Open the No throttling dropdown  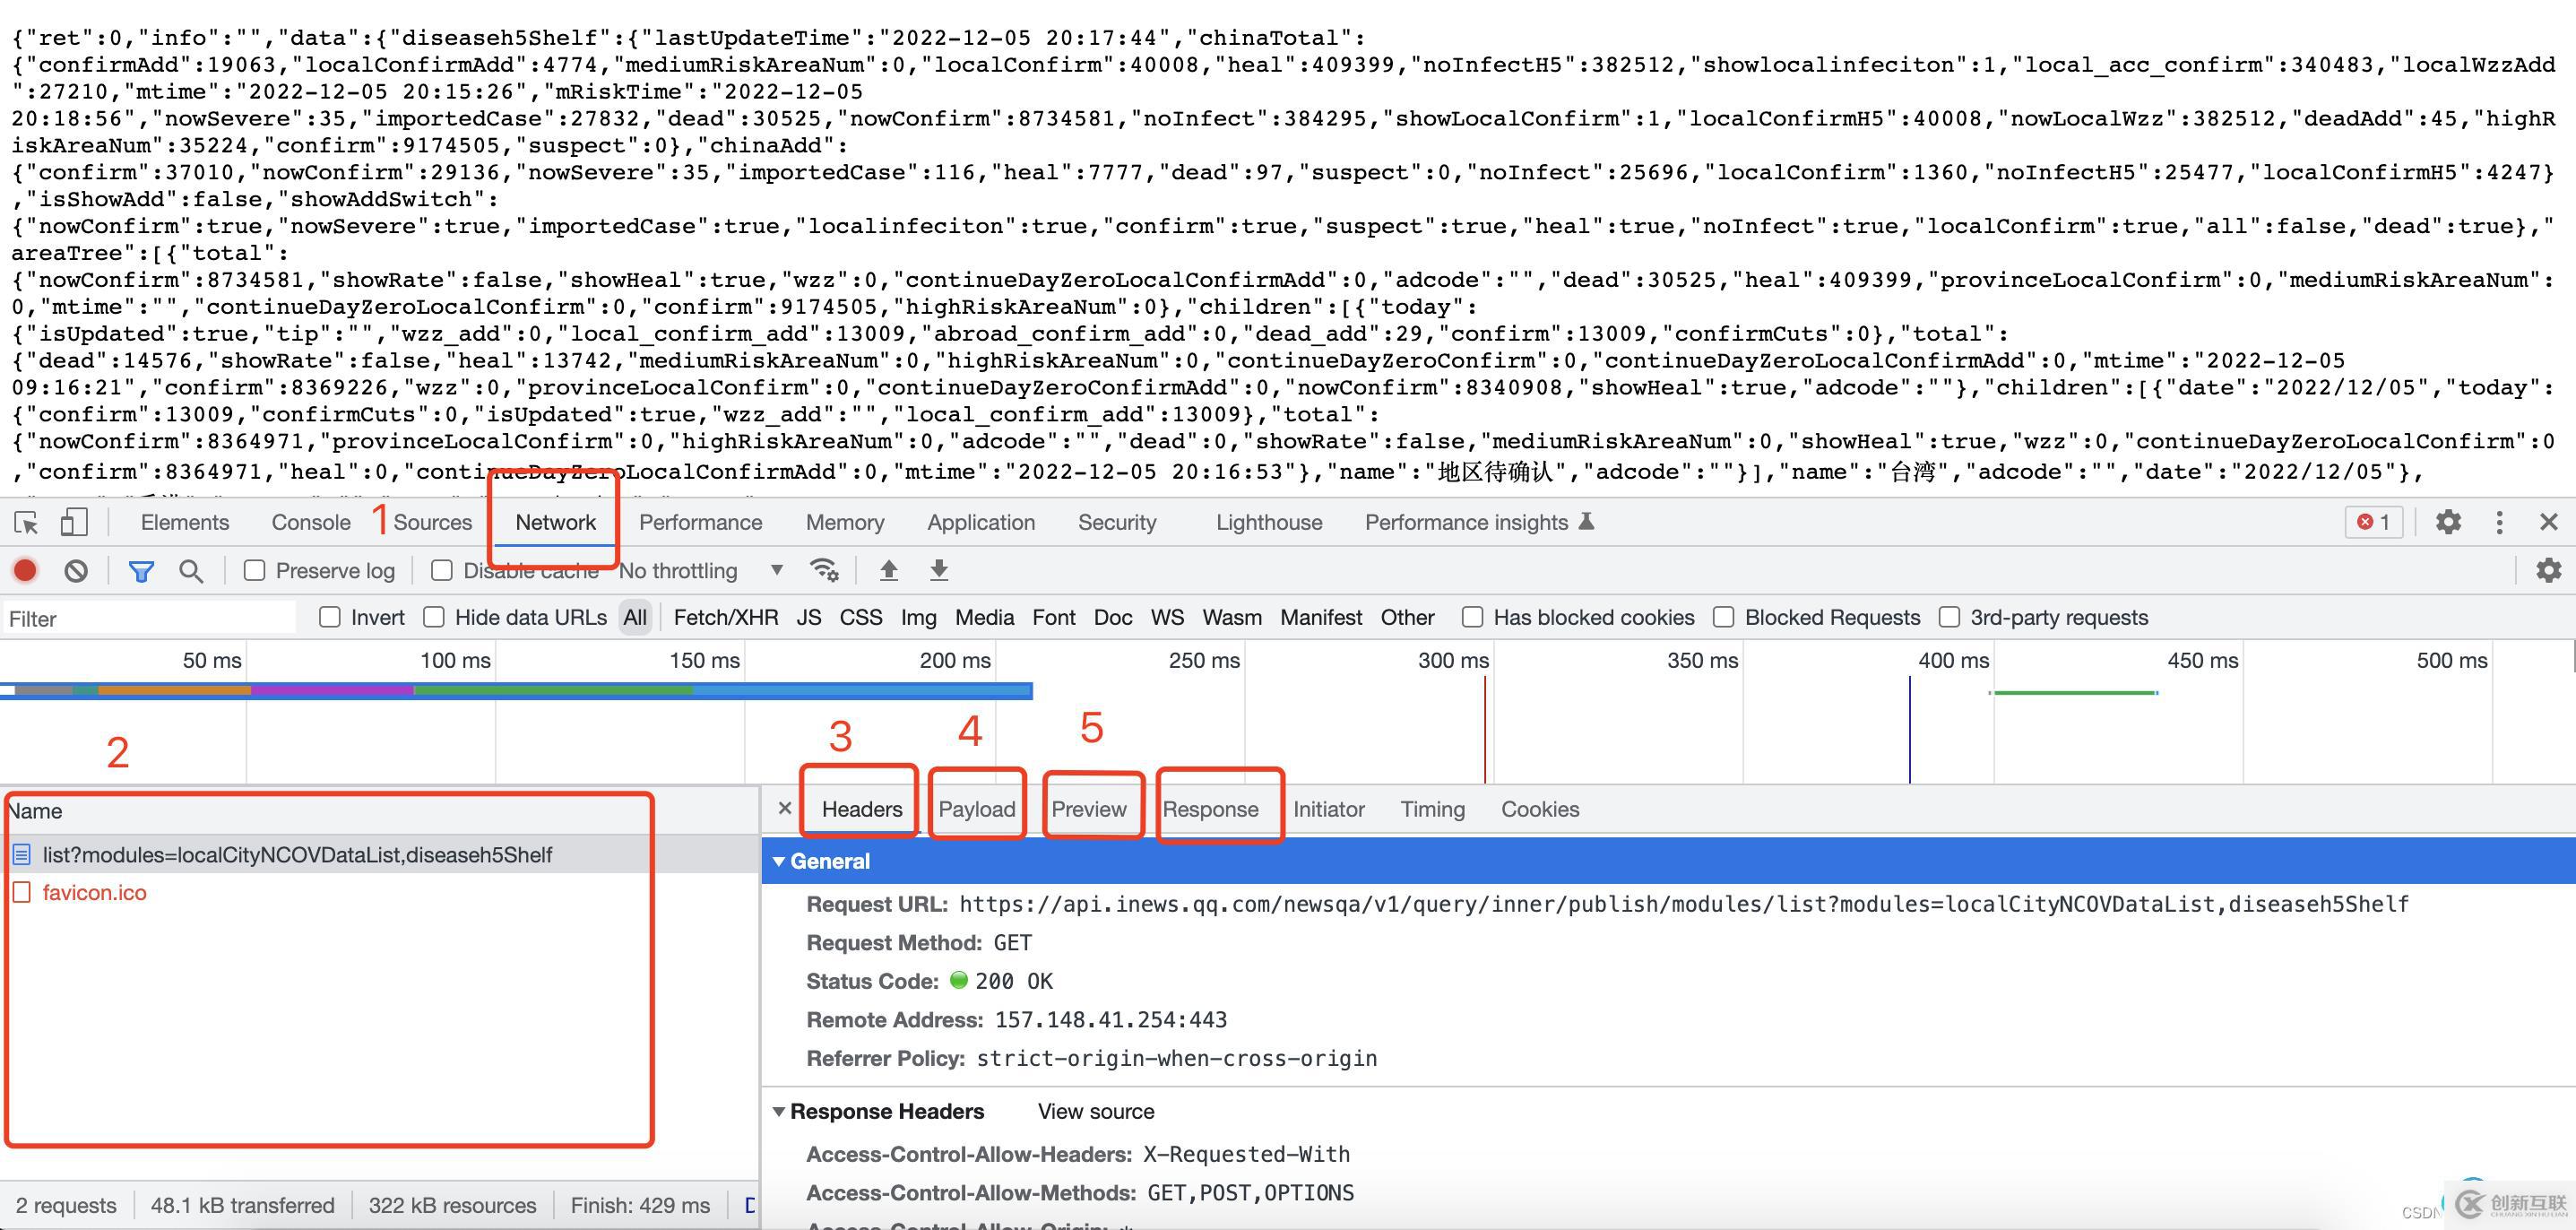[700, 570]
